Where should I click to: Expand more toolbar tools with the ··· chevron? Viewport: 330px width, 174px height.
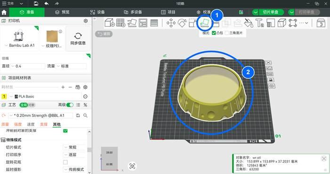(x=304, y=23)
